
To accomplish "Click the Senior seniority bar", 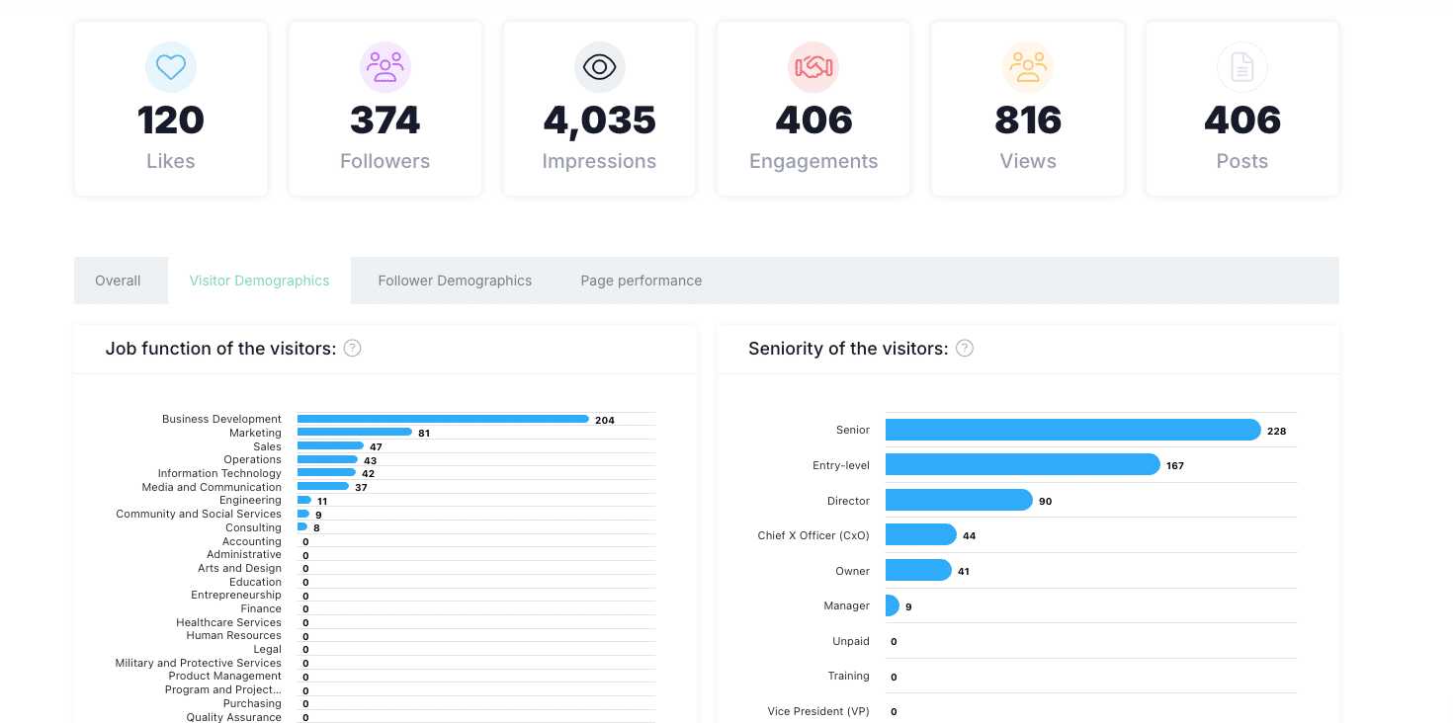I will [x=1072, y=430].
